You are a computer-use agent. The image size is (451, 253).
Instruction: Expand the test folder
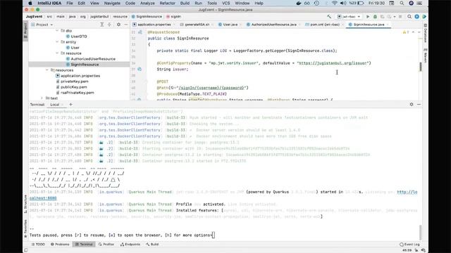coord(42,98)
